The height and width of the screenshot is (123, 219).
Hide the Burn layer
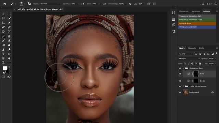(180, 74)
